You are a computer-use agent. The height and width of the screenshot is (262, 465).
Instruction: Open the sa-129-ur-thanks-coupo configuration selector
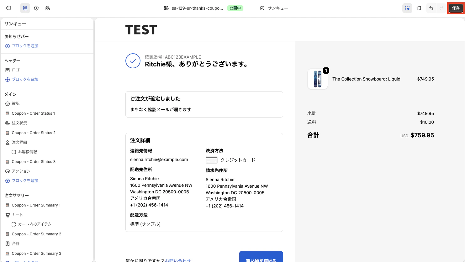pos(194,8)
